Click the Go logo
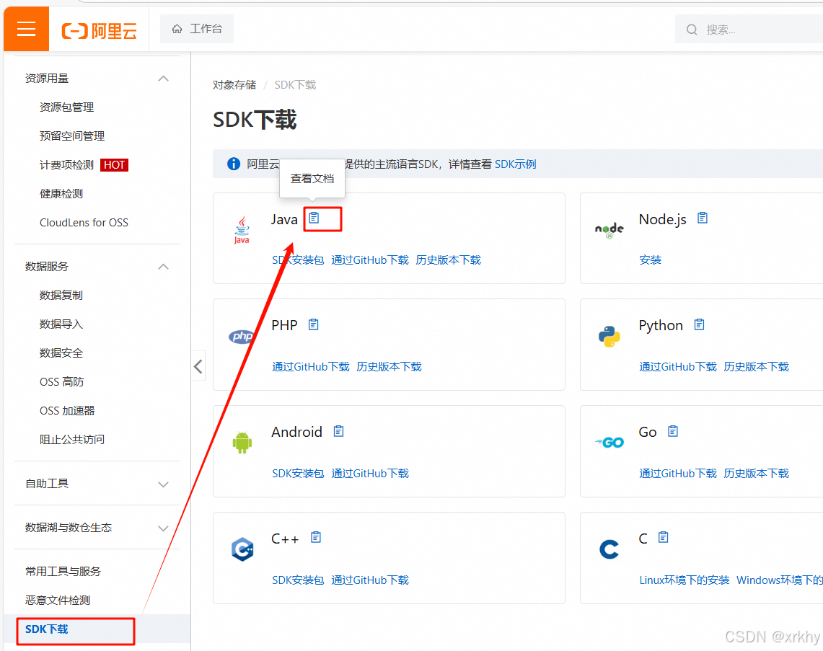This screenshot has height=651, width=823. click(x=609, y=443)
